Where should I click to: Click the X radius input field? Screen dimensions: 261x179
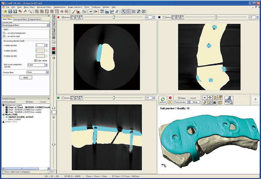click(40, 45)
